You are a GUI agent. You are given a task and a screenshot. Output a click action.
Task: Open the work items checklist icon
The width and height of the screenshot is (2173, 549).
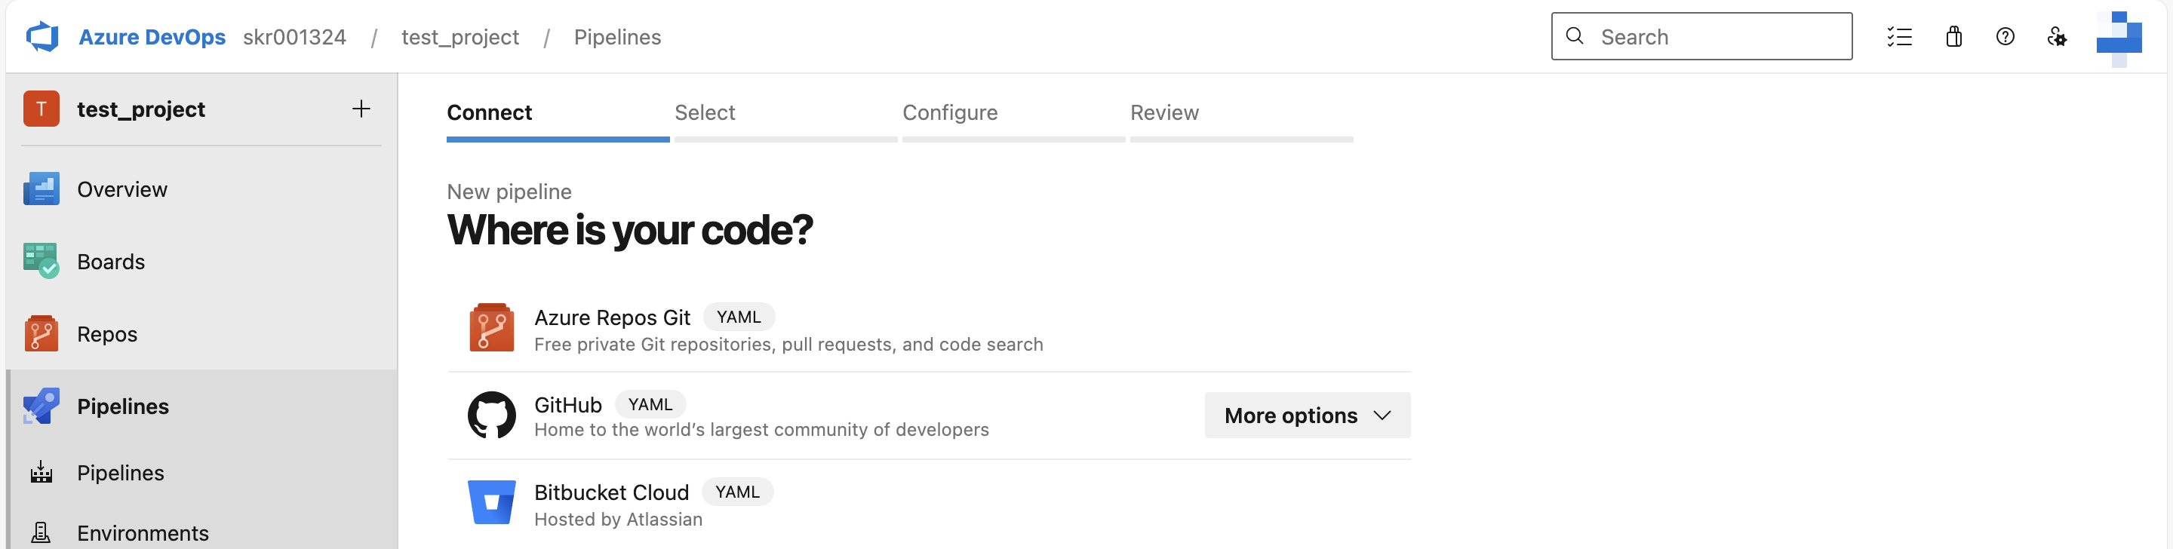1899,37
